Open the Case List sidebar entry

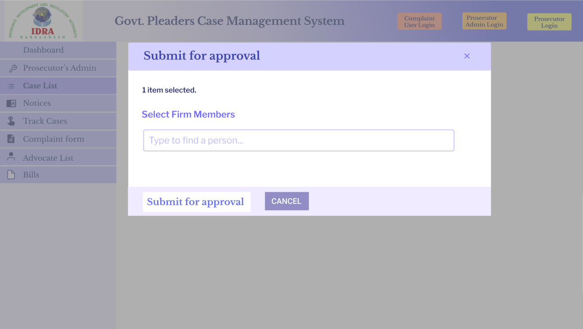(x=58, y=86)
